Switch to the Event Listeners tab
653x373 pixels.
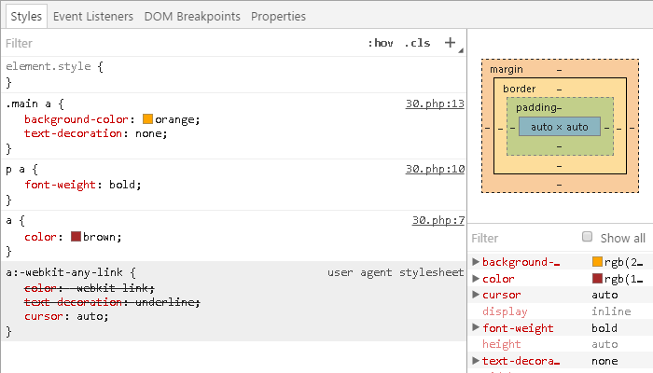point(92,16)
